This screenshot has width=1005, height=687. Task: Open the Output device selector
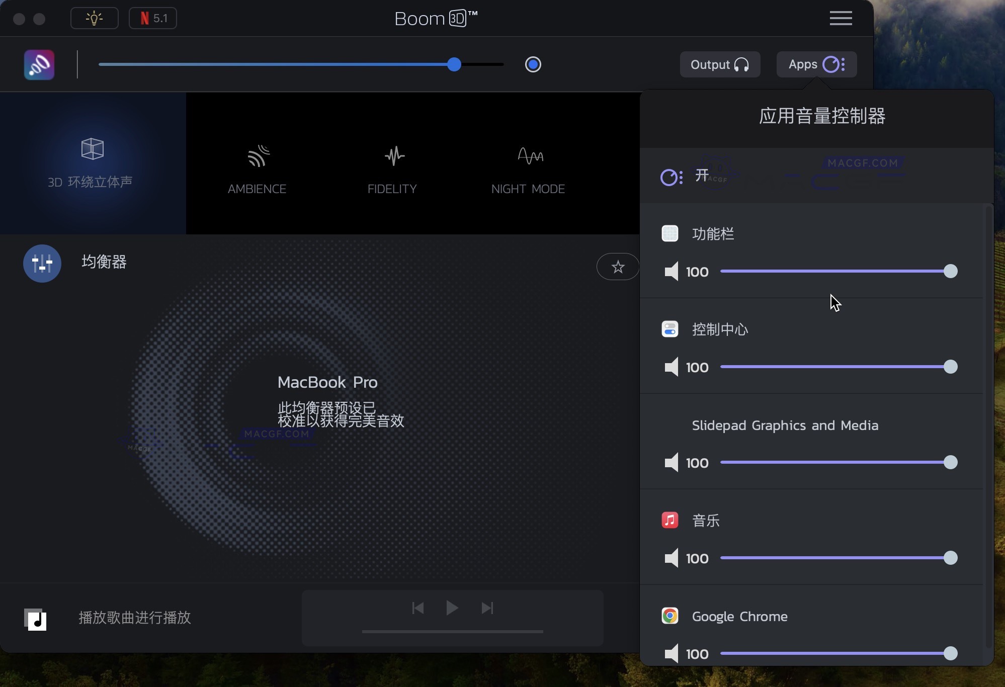[720, 64]
